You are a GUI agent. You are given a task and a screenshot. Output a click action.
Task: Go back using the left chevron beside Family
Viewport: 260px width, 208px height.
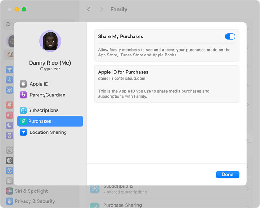click(x=88, y=9)
